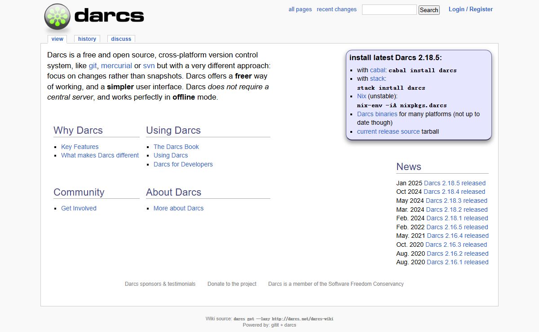Open the history tab

87,39
